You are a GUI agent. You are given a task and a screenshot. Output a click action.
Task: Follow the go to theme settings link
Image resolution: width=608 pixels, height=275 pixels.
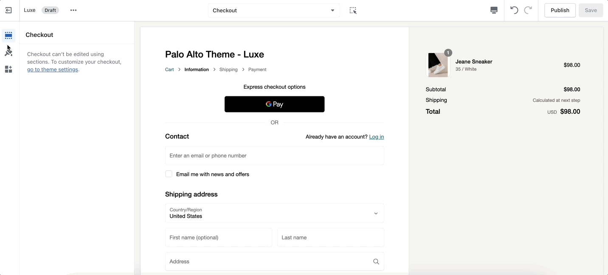[x=53, y=70]
